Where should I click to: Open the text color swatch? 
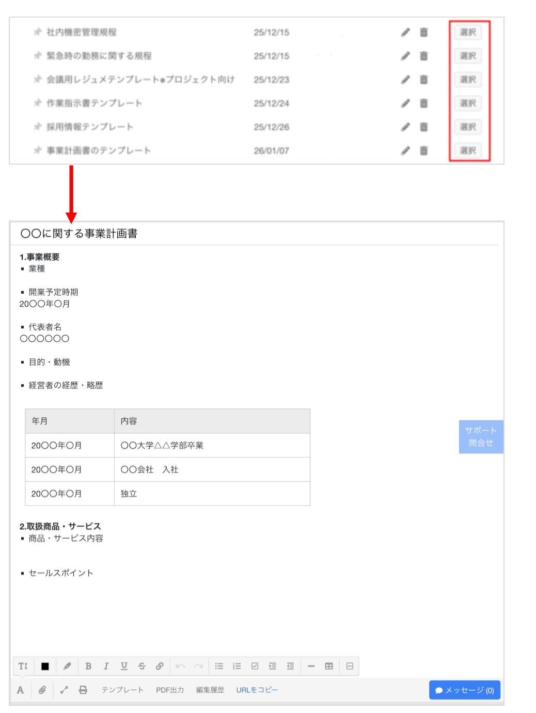(44, 666)
